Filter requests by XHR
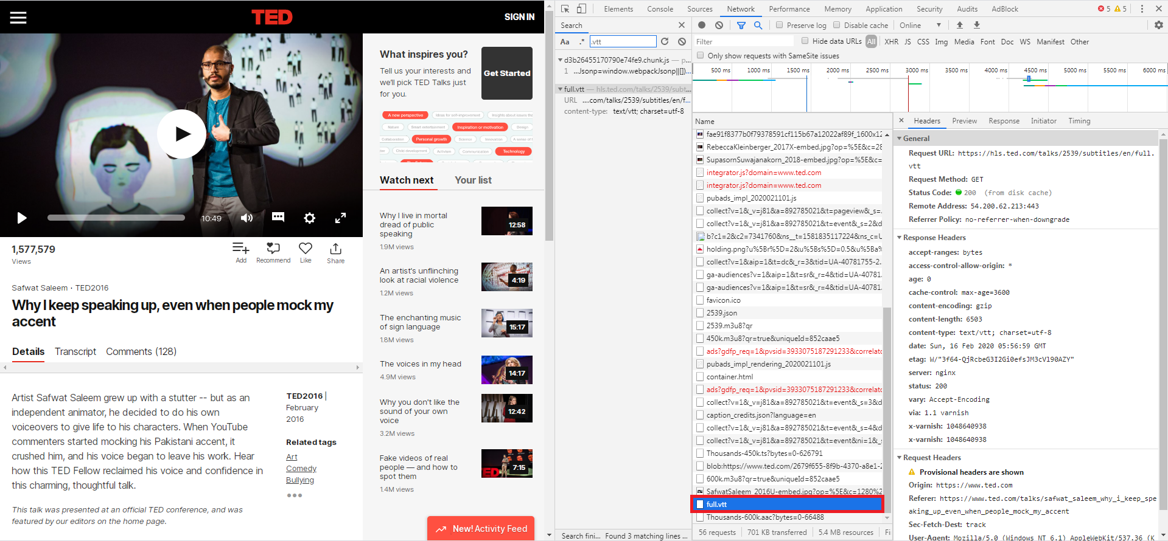Viewport: 1168px width, 541px height. click(x=891, y=41)
